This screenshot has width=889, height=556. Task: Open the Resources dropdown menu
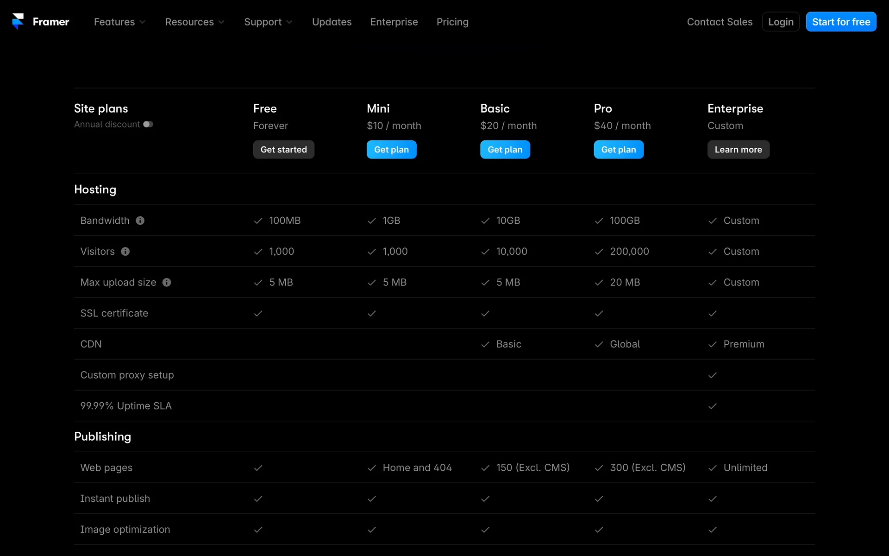194,22
